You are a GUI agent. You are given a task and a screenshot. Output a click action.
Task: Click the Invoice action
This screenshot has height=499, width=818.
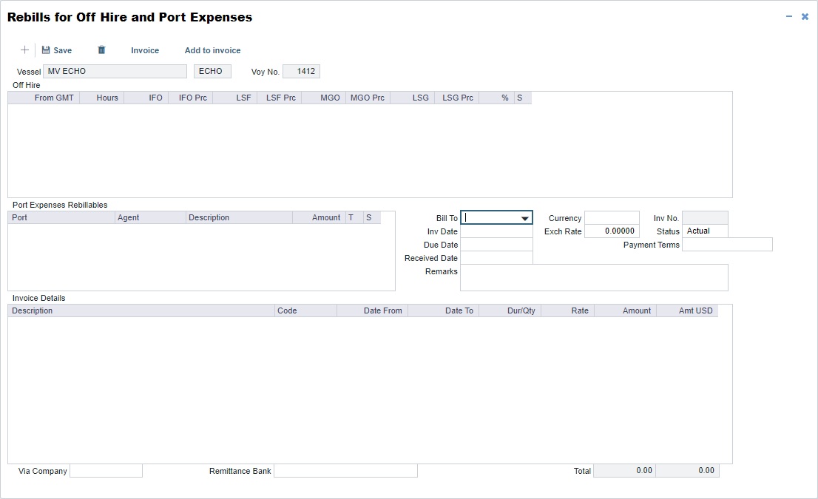click(x=144, y=50)
